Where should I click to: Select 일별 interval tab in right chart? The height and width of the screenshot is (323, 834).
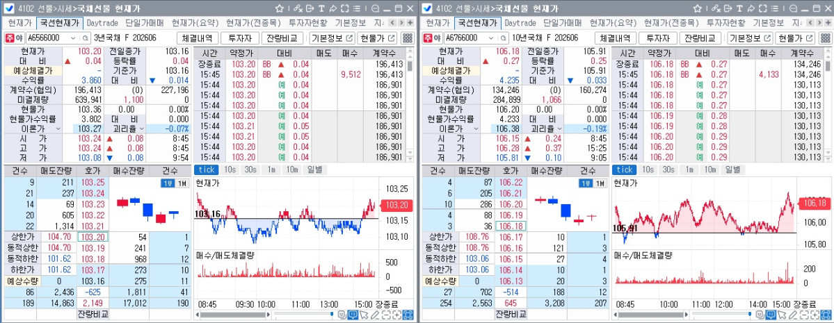coord(732,169)
